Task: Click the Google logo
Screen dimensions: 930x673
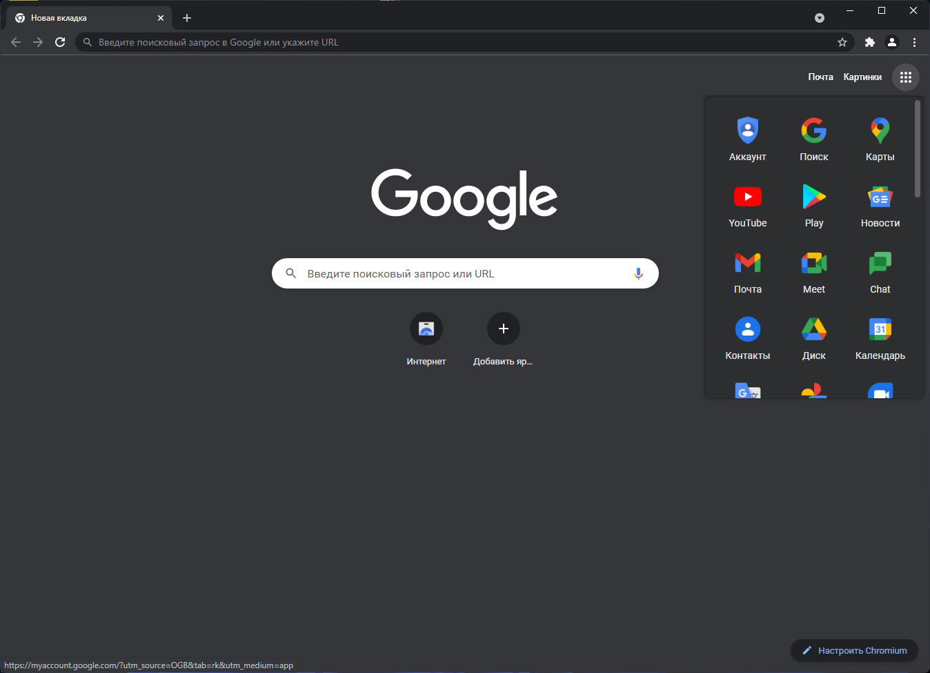Action: 464,198
